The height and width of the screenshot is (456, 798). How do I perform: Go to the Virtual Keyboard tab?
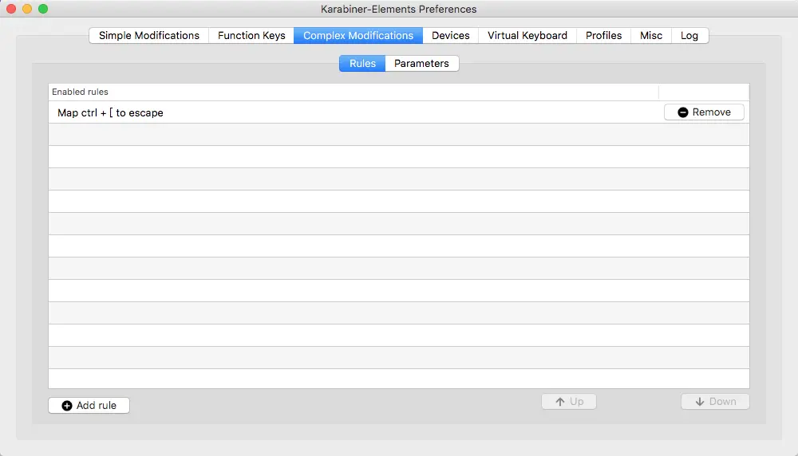tap(527, 36)
